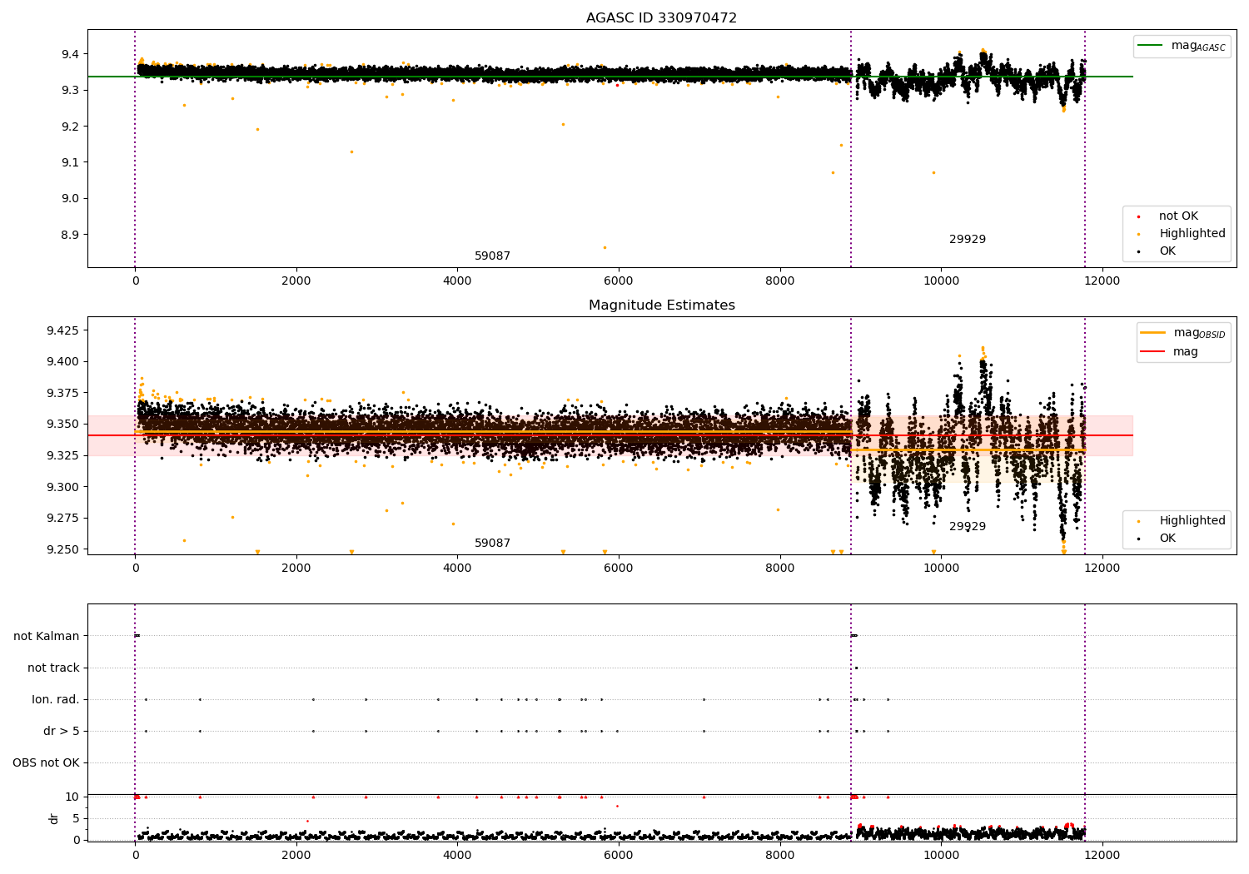Click the "Ion. rad." row label
1249x874 pixels.
56,700
